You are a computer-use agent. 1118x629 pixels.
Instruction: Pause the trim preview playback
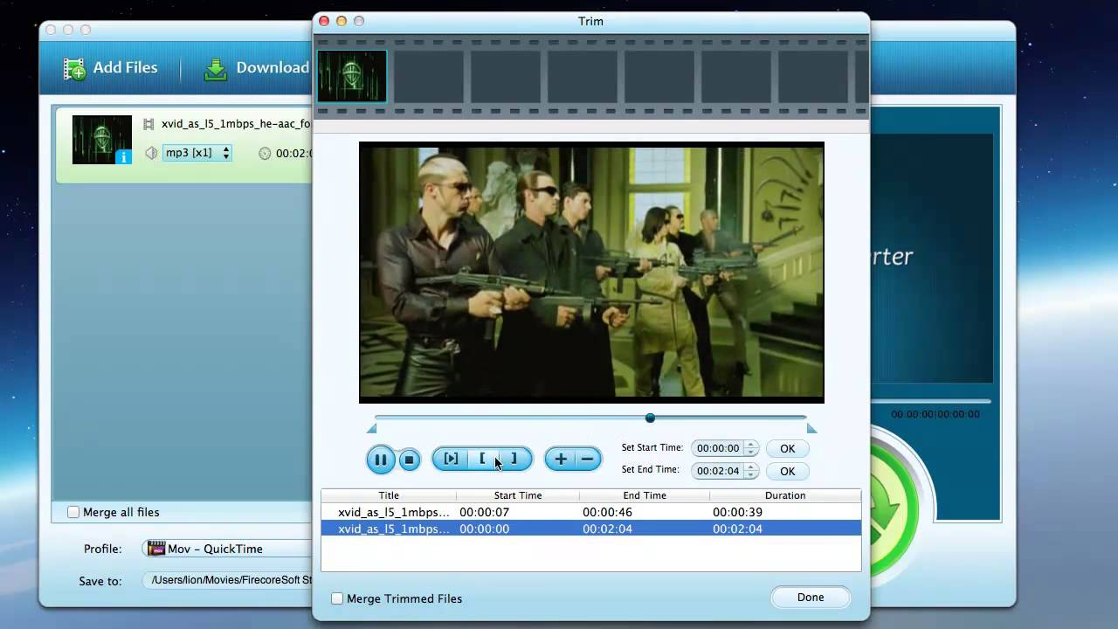click(381, 460)
